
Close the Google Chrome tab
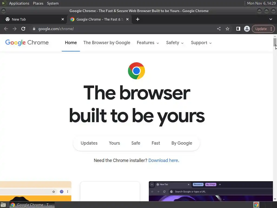127,19
